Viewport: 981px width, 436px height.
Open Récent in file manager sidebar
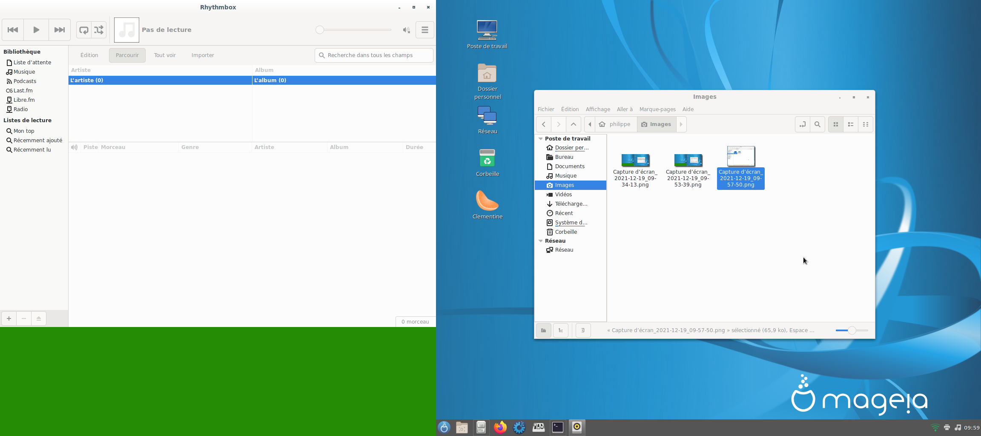[564, 213]
